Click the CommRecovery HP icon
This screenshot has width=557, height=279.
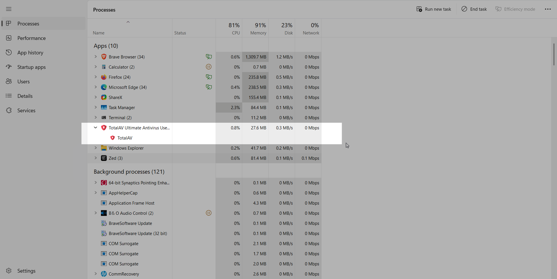(x=104, y=274)
